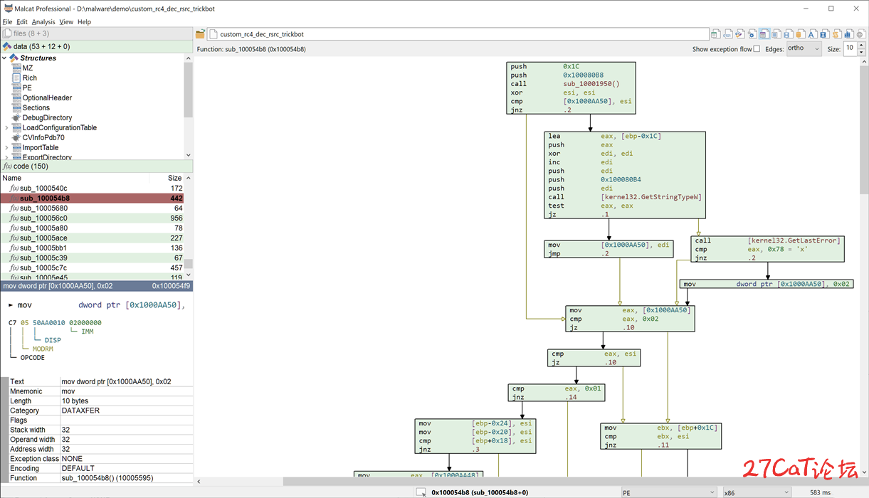Viewport: 869px width, 498px height.
Task: Select the script scroll view icon
Action: pyautogui.click(x=836, y=34)
